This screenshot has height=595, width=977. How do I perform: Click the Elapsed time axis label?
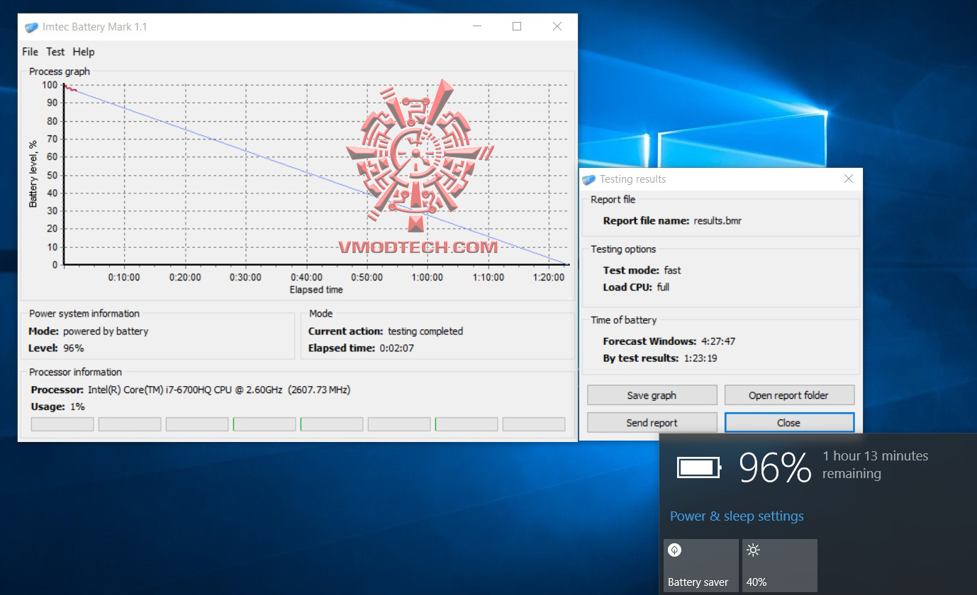316,290
